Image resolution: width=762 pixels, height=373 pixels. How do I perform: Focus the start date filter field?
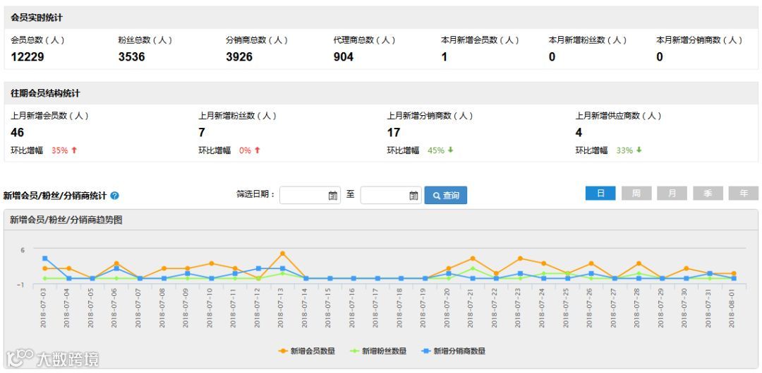pos(310,195)
